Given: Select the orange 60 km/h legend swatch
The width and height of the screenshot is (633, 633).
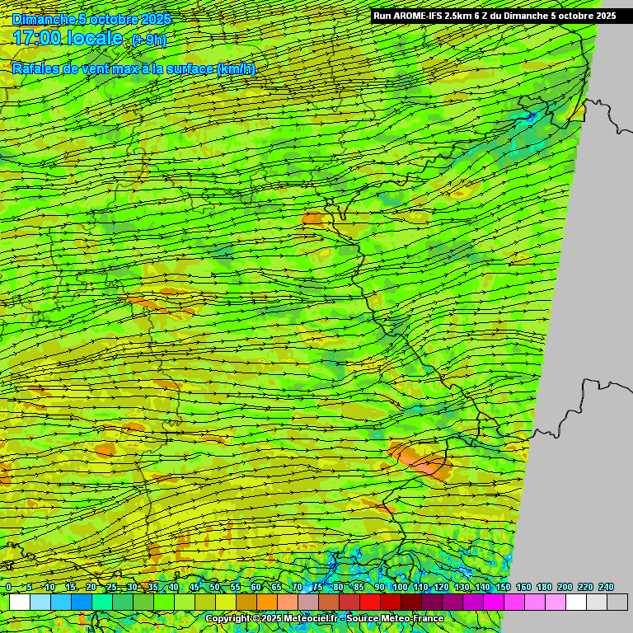Looking at the screenshot, I should [267, 603].
